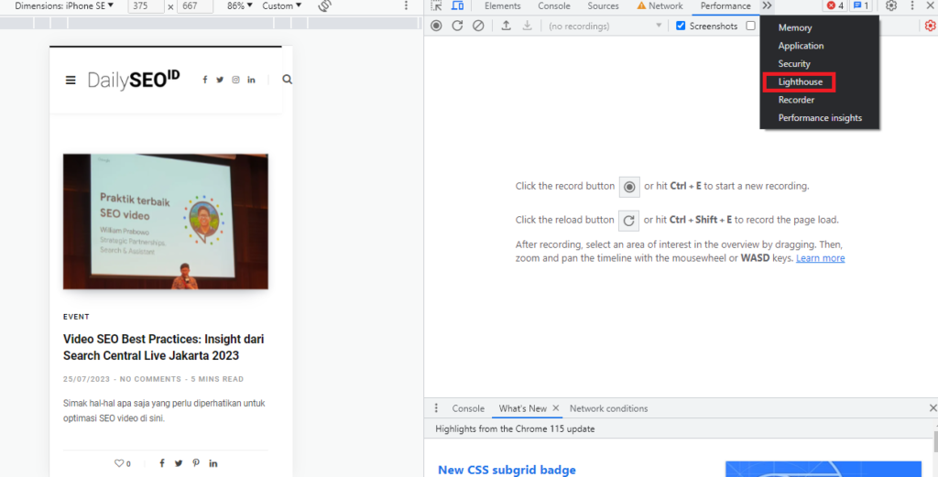This screenshot has width=938, height=477.
Task: Click the more tabs double-chevron
Action: [x=767, y=6]
